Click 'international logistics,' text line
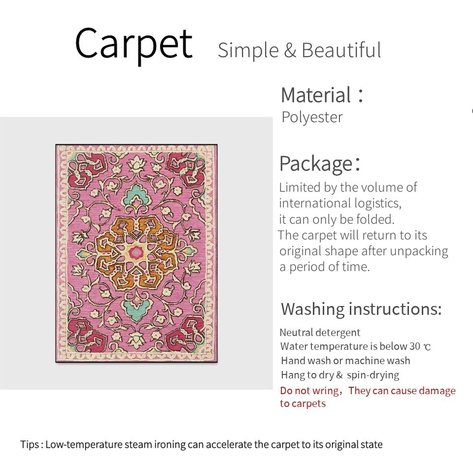 point(340,203)
